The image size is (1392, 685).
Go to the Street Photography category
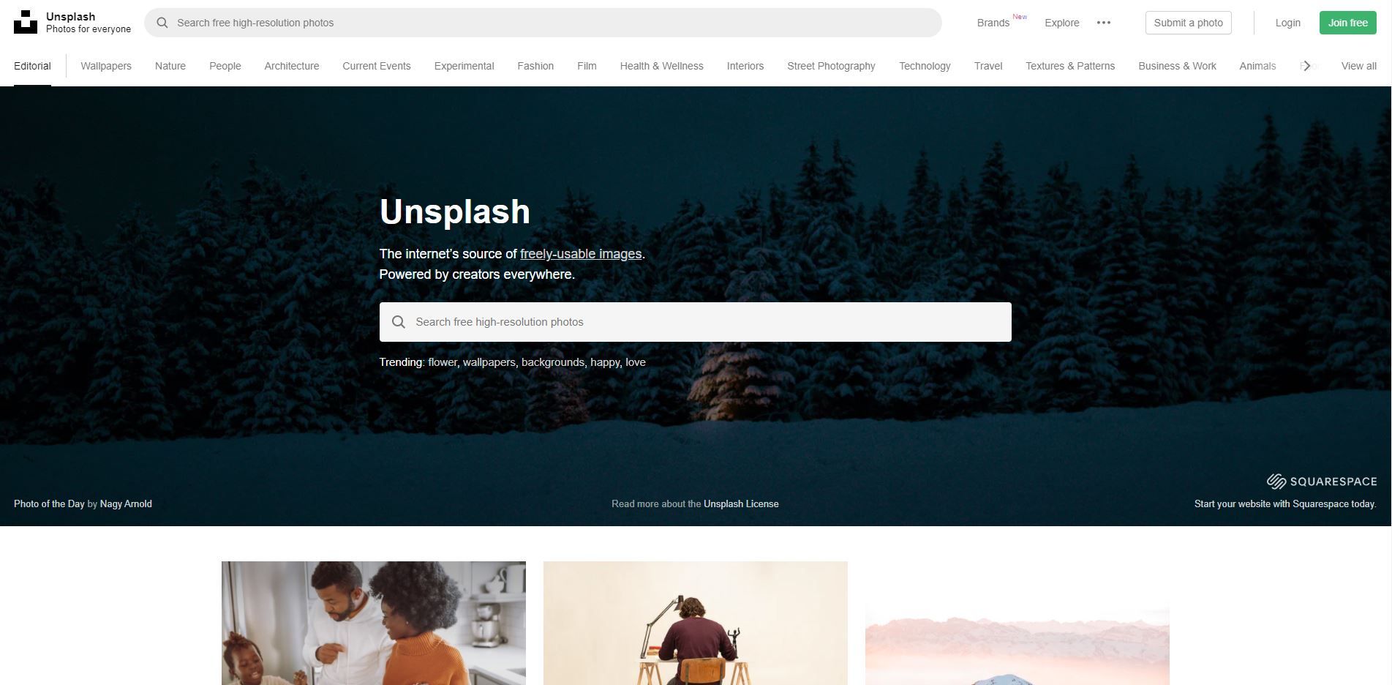click(x=831, y=66)
